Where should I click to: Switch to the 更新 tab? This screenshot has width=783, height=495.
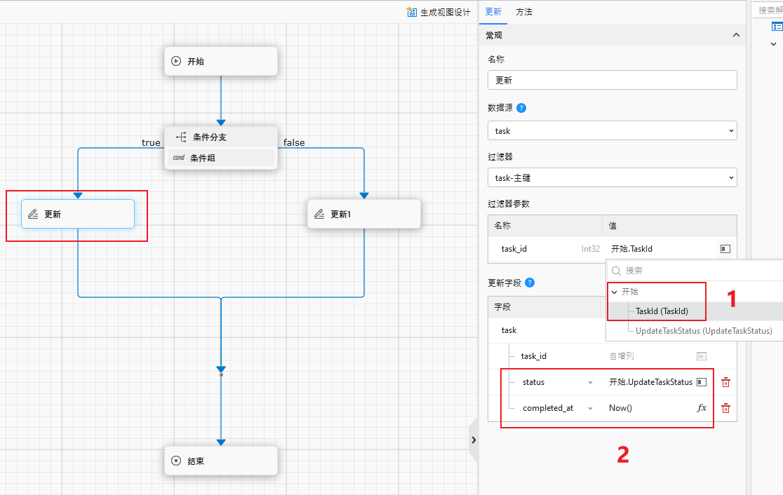(493, 12)
